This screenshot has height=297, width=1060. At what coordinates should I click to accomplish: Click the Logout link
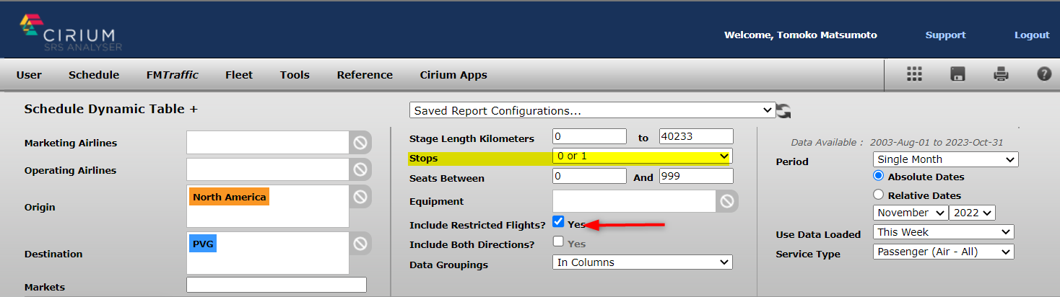click(1032, 35)
